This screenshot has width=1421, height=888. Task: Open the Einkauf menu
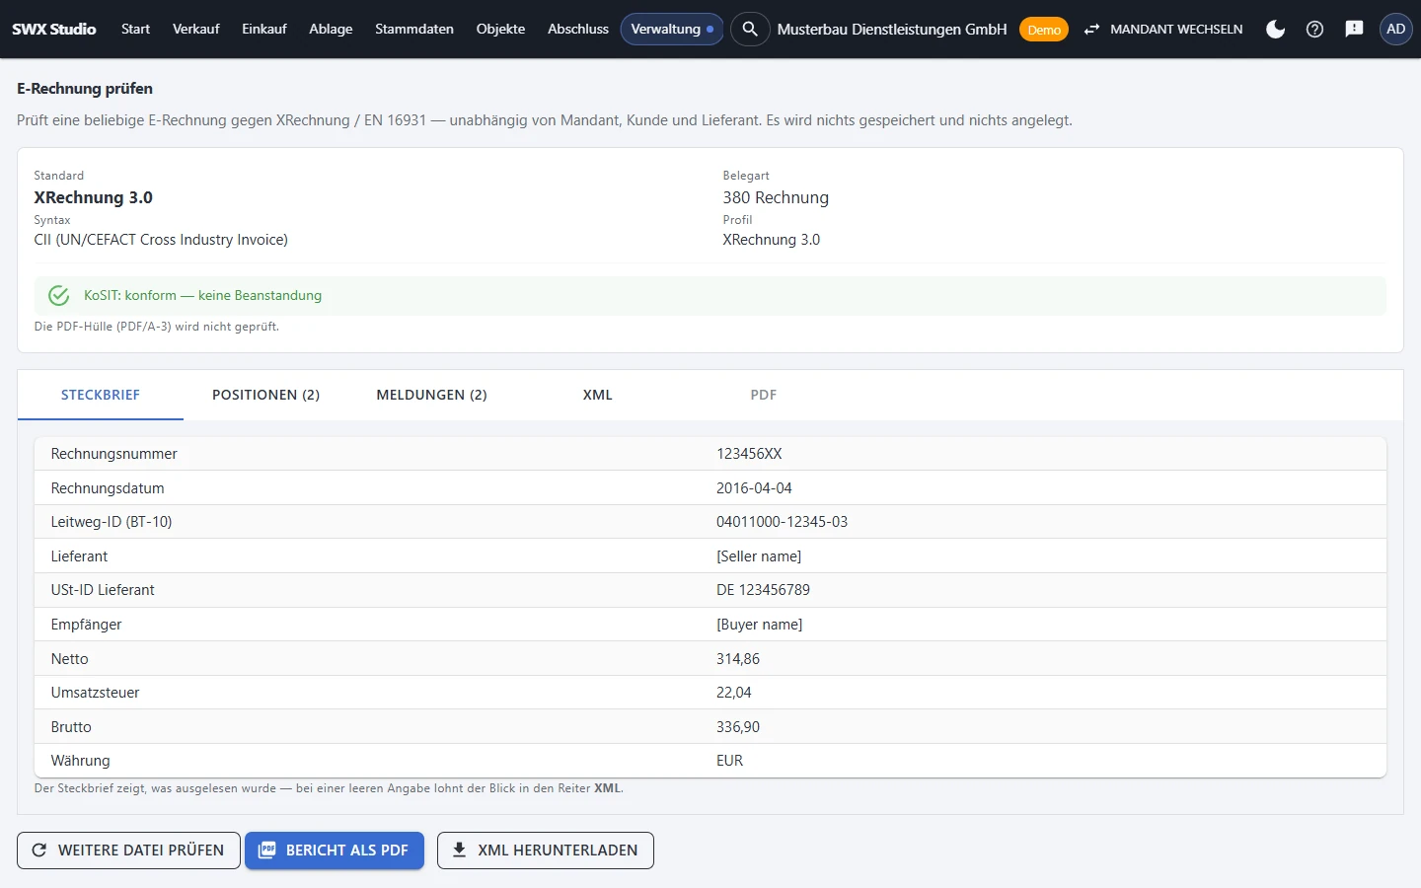(x=264, y=29)
